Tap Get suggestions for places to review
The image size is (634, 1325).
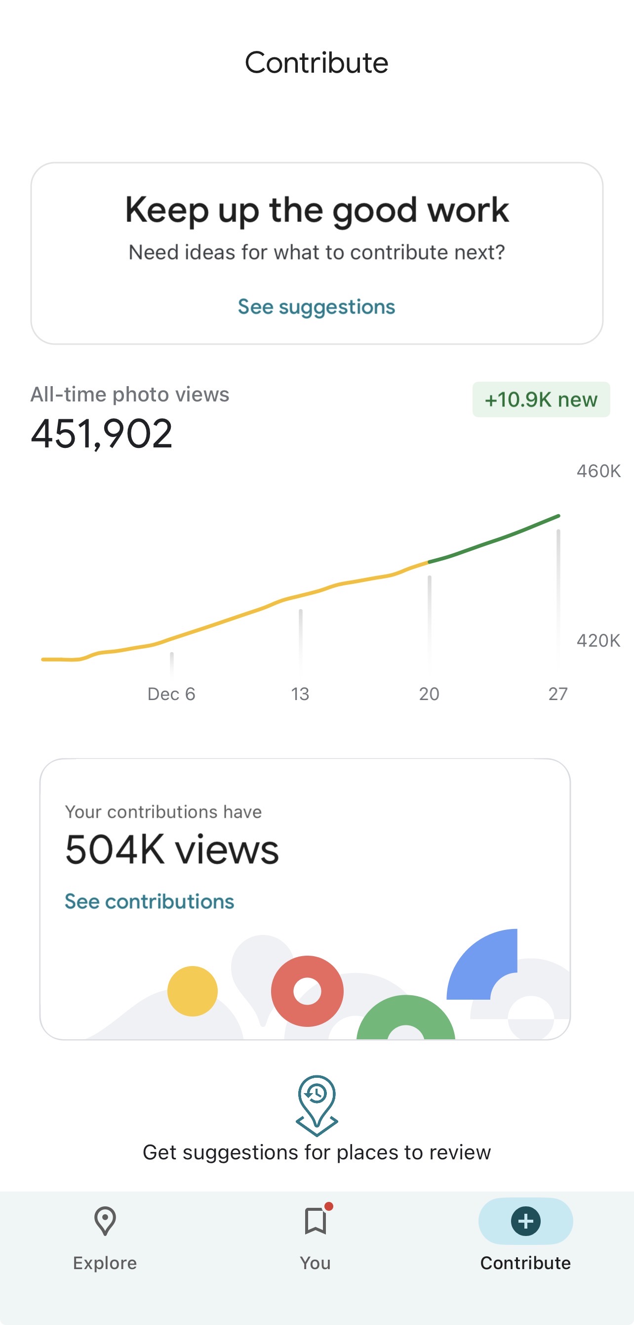317,1152
